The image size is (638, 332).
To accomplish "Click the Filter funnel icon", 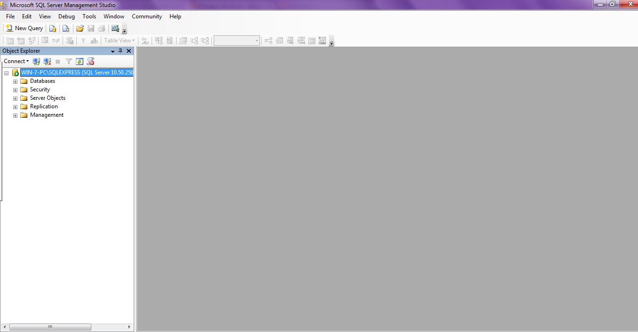I will (69, 61).
